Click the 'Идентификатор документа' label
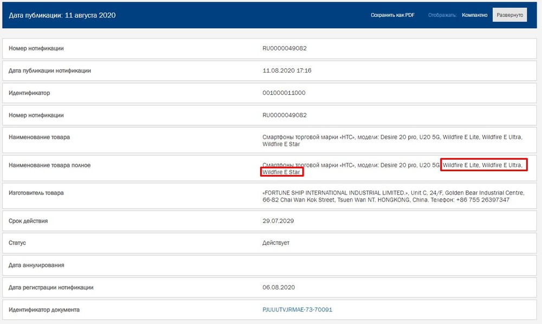Image resolution: width=542 pixels, height=324 pixels. (x=44, y=310)
